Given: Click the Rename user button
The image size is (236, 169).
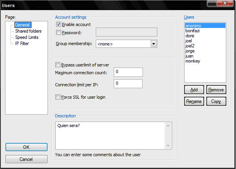Looking at the screenshot, I should tap(194, 101).
